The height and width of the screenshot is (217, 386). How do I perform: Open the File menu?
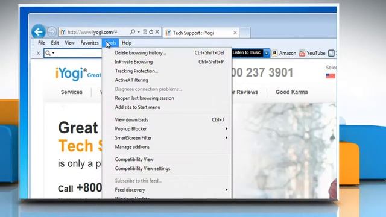coord(42,43)
